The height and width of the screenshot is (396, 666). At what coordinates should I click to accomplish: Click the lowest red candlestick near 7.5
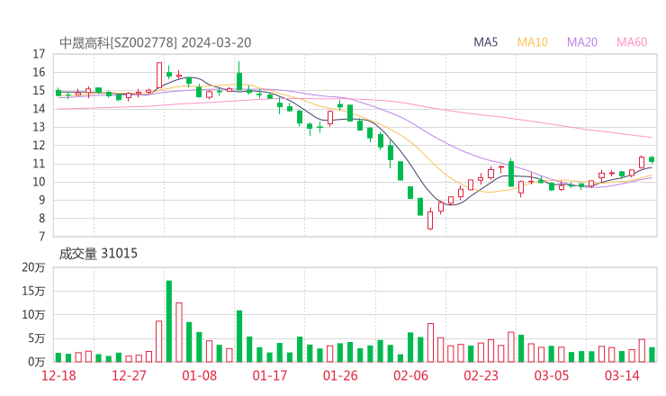point(430,220)
